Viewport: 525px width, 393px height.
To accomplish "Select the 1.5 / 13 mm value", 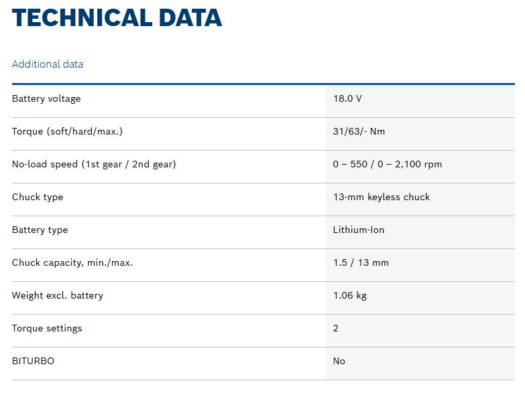I will 361,263.
